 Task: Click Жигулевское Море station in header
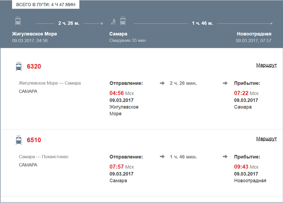coord(35,34)
